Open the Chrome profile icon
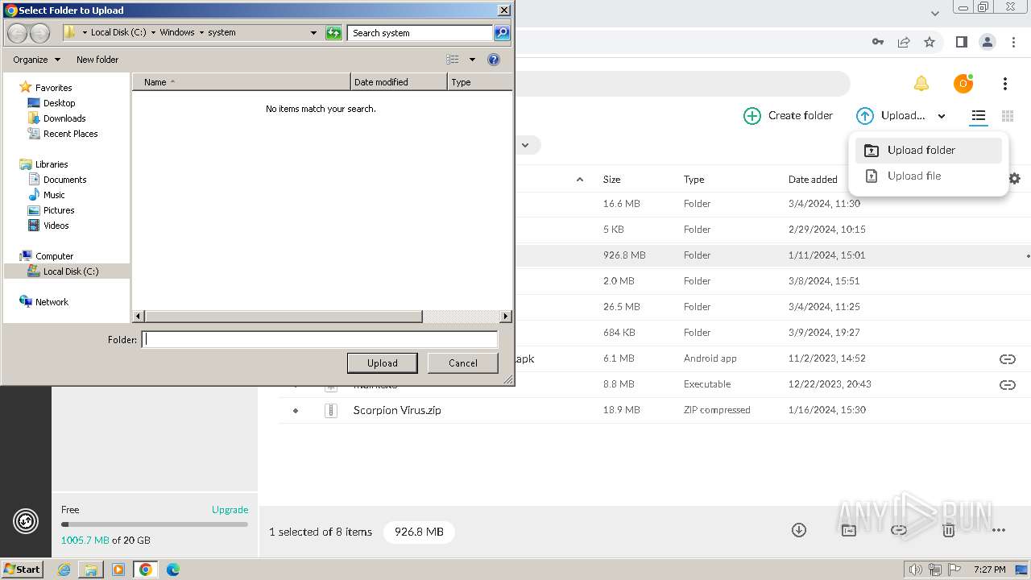The width and height of the screenshot is (1031, 580). (988, 42)
